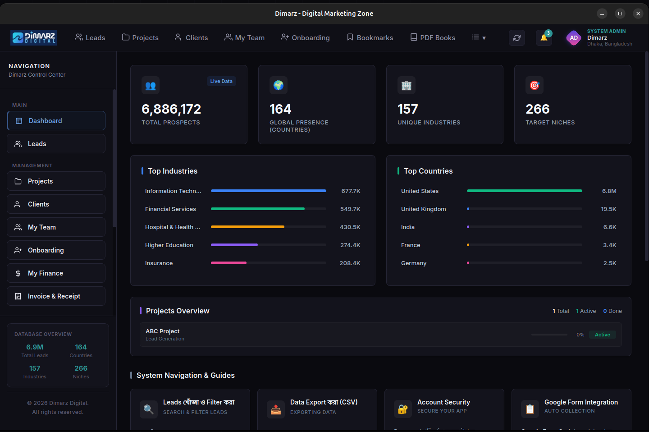Screen dimensions: 649x432
Task: Click the Live Data badge
Action: [221, 81]
